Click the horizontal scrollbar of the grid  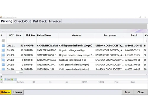tap(55, 75)
